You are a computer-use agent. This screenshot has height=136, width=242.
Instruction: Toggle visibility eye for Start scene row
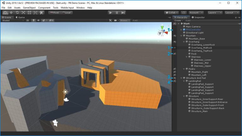(175, 24)
